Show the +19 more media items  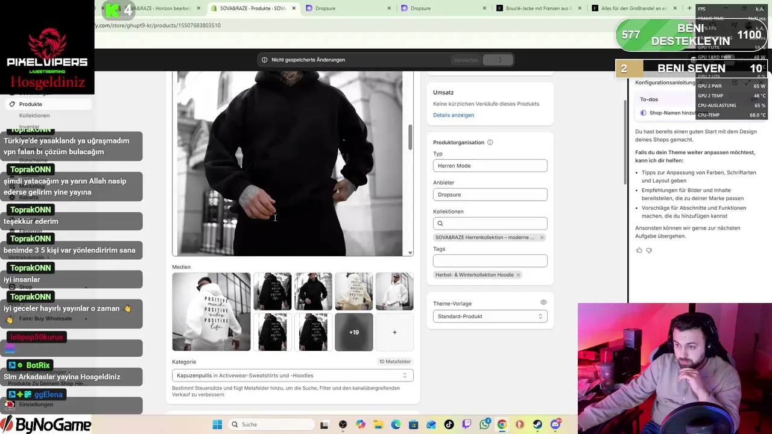(x=354, y=332)
